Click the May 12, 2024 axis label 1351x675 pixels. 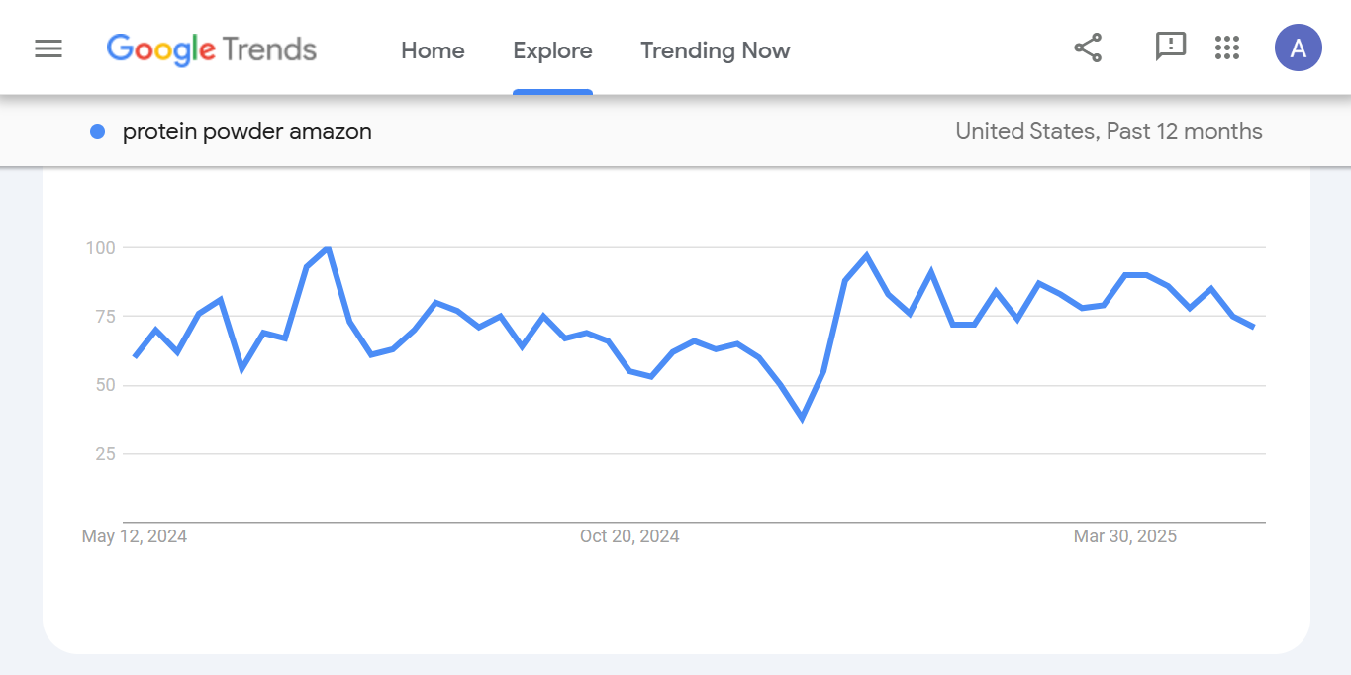[x=135, y=535]
